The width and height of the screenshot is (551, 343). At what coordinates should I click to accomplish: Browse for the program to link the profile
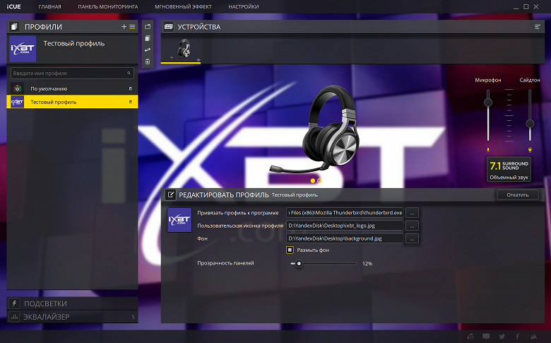pos(412,213)
